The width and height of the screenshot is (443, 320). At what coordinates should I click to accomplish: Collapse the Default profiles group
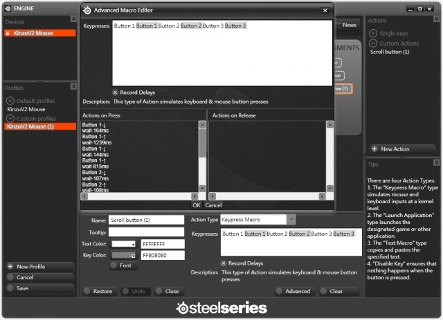click(10, 101)
